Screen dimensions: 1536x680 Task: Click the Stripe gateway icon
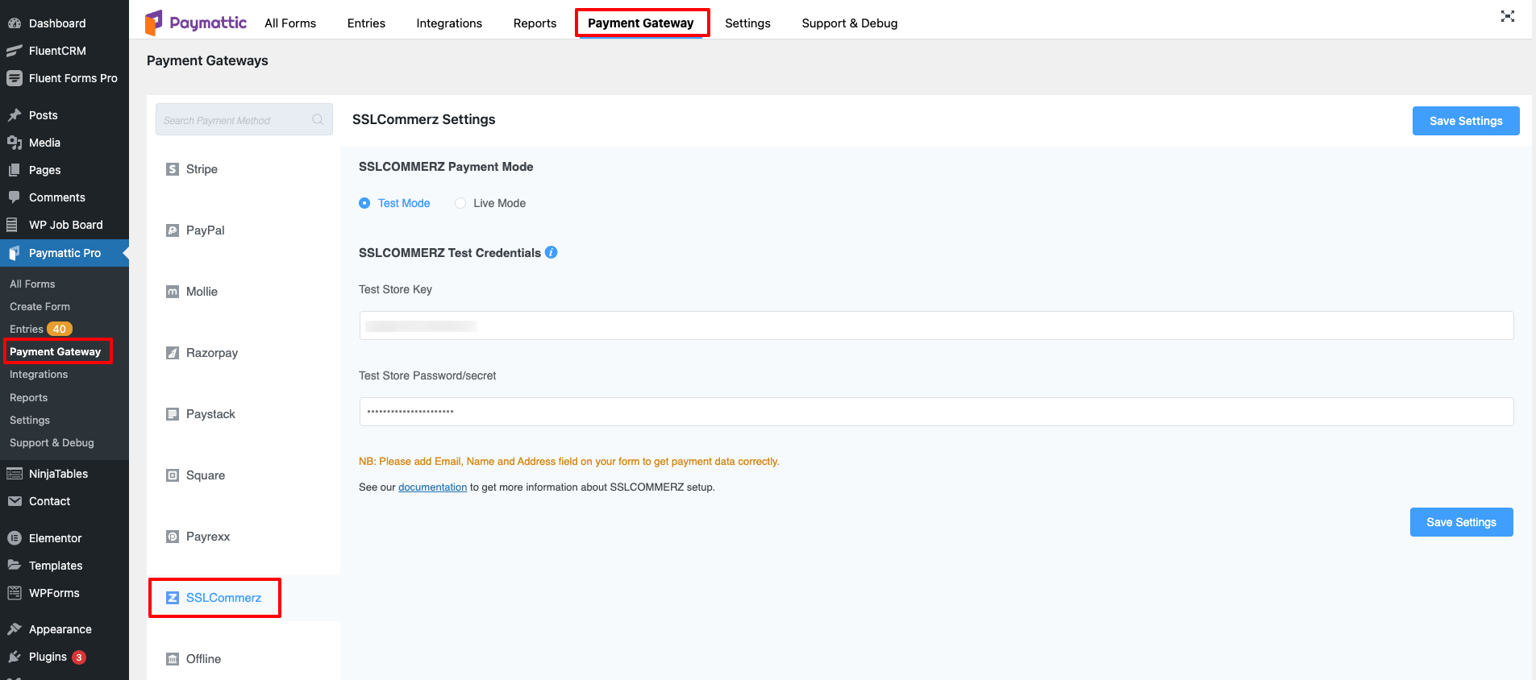point(173,169)
